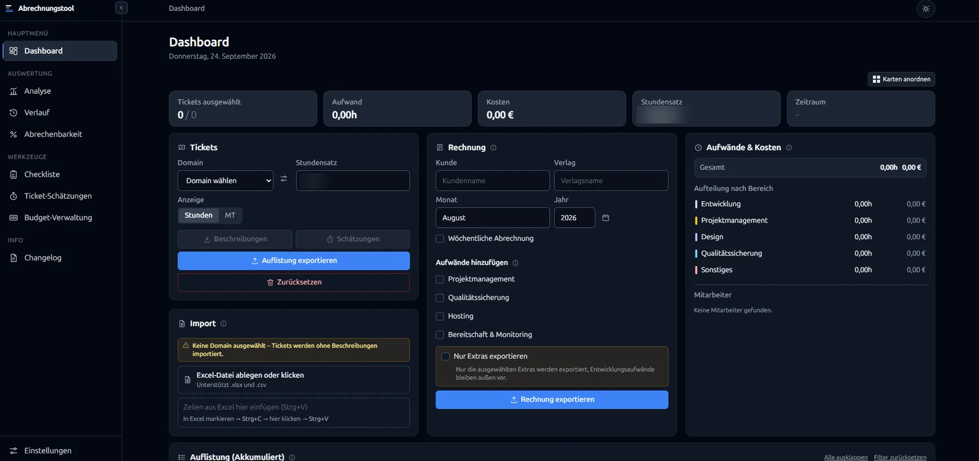This screenshot has width=979, height=461.
Task: Check Bereitschaft & Monitoring extra
Action: pos(440,335)
